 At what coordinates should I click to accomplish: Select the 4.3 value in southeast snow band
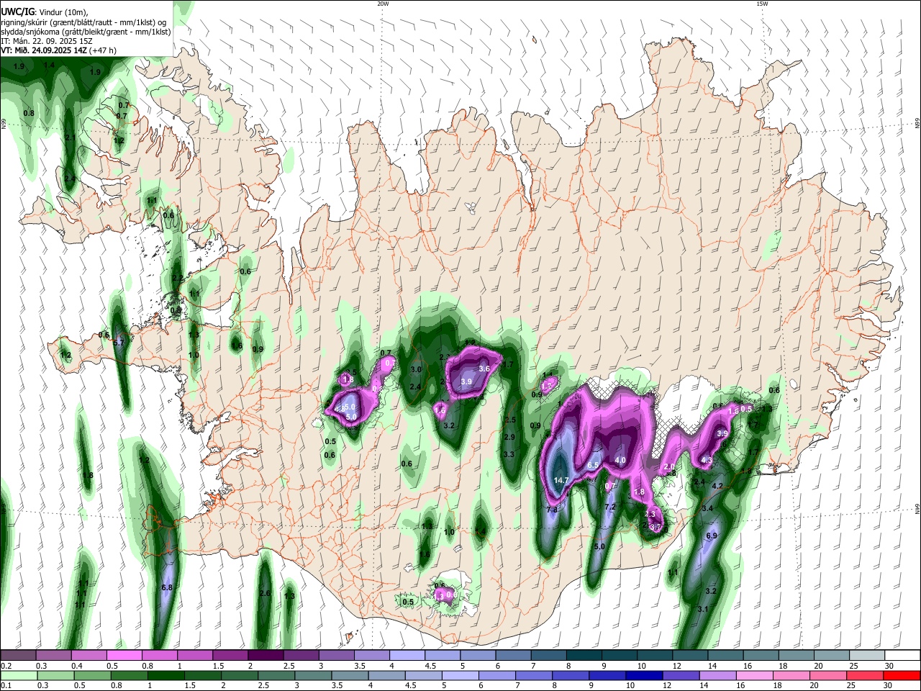pyautogui.click(x=707, y=461)
